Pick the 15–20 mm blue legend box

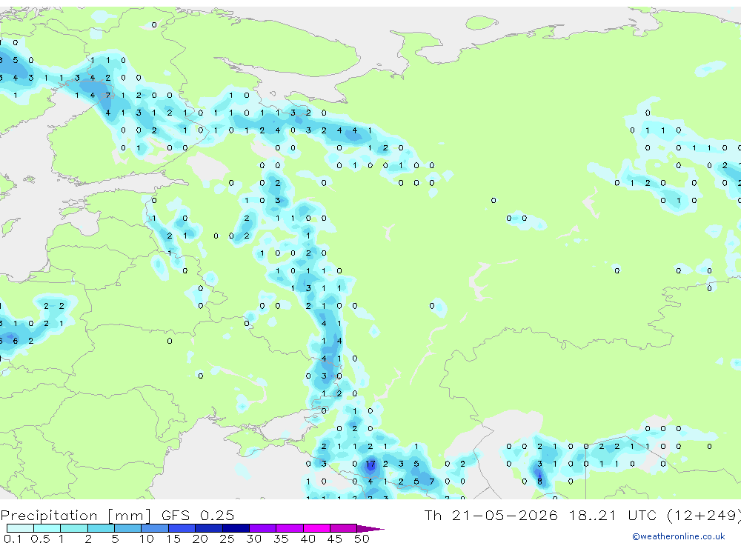(182, 528)
